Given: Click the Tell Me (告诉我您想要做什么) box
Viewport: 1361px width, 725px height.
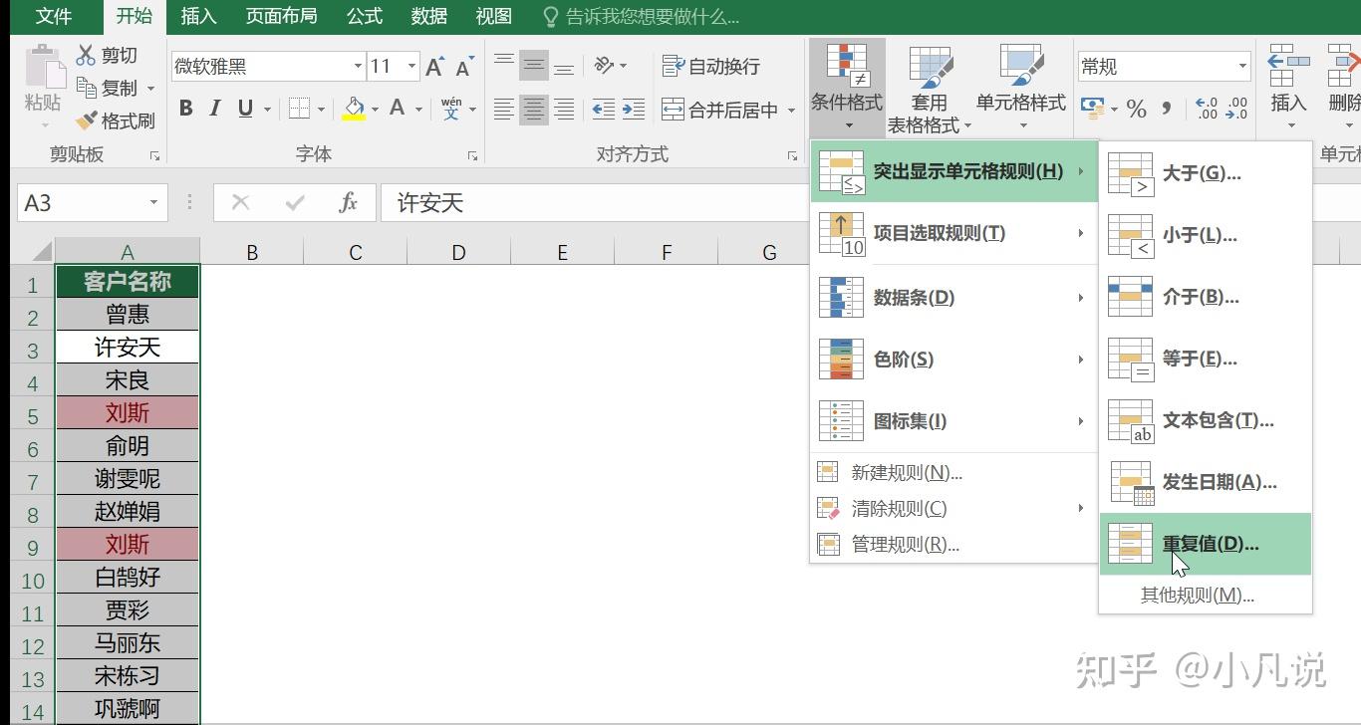Looking at the screenshot, I should (x=641, y=17).
